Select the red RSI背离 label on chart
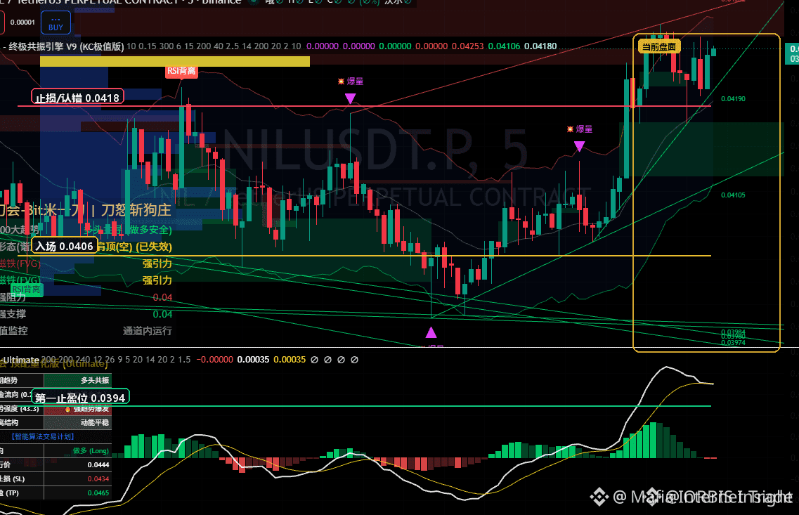The image size is (799, 515). (x=181, y=71)
